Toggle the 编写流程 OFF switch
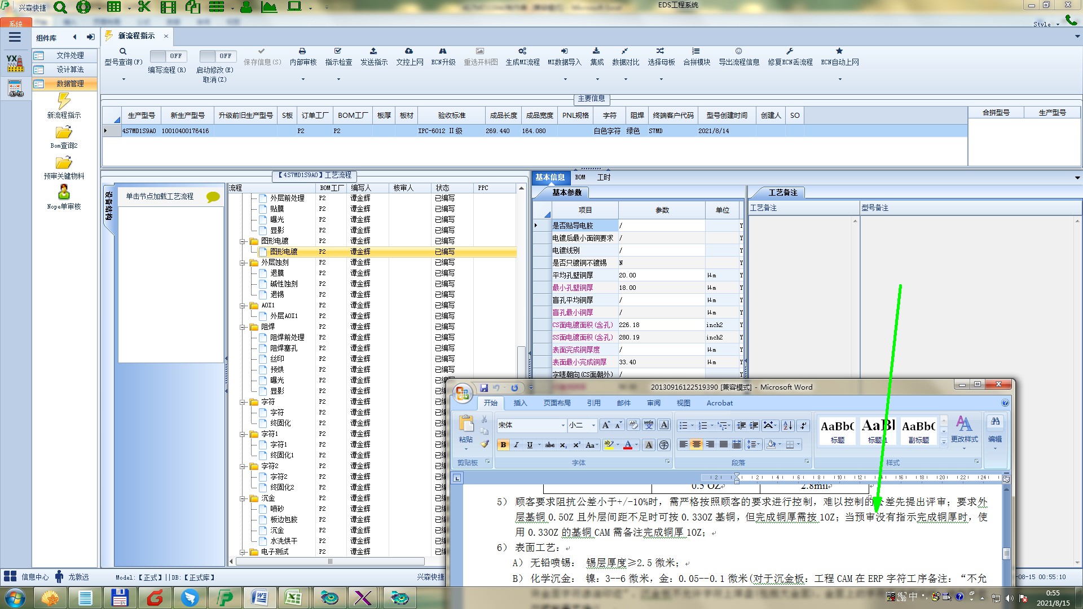1083x609 pixels. (x=169, y=56)
